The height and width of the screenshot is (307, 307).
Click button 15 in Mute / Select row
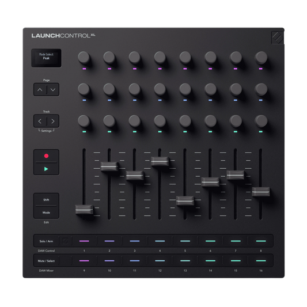click(x=236, y=261)
